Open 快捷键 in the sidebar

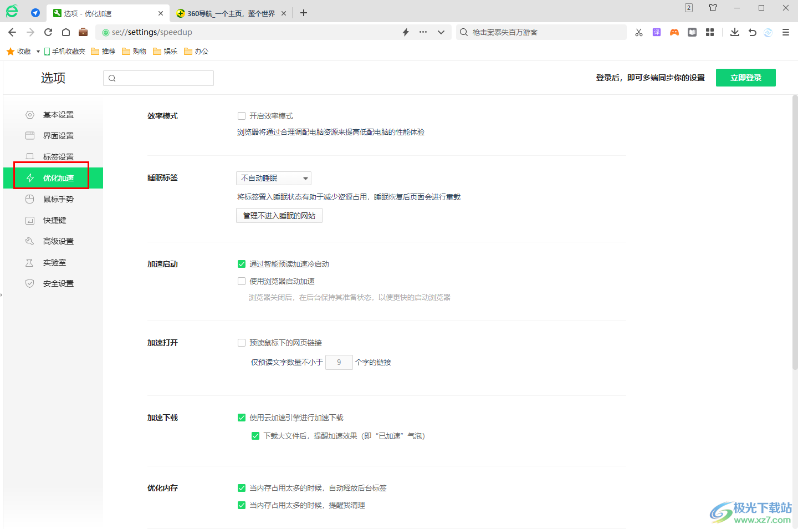coord(53,220)
